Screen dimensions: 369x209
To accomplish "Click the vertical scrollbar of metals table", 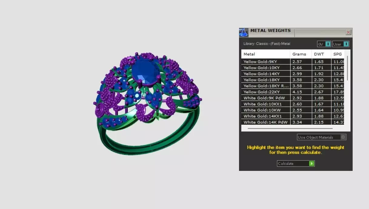I will pos(347,68).
